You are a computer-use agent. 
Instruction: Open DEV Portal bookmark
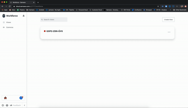click(x=125, y=10)
